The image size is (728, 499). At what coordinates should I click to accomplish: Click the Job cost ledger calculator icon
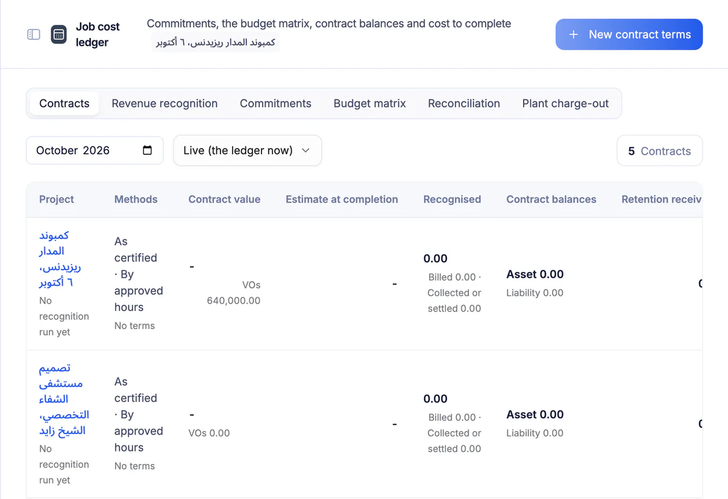58,34
